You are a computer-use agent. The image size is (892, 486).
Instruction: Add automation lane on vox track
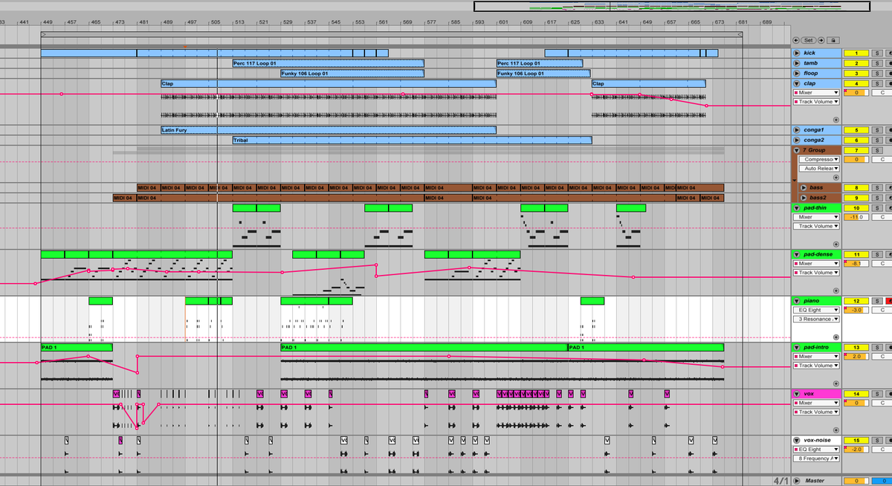[x=836, y=430]
